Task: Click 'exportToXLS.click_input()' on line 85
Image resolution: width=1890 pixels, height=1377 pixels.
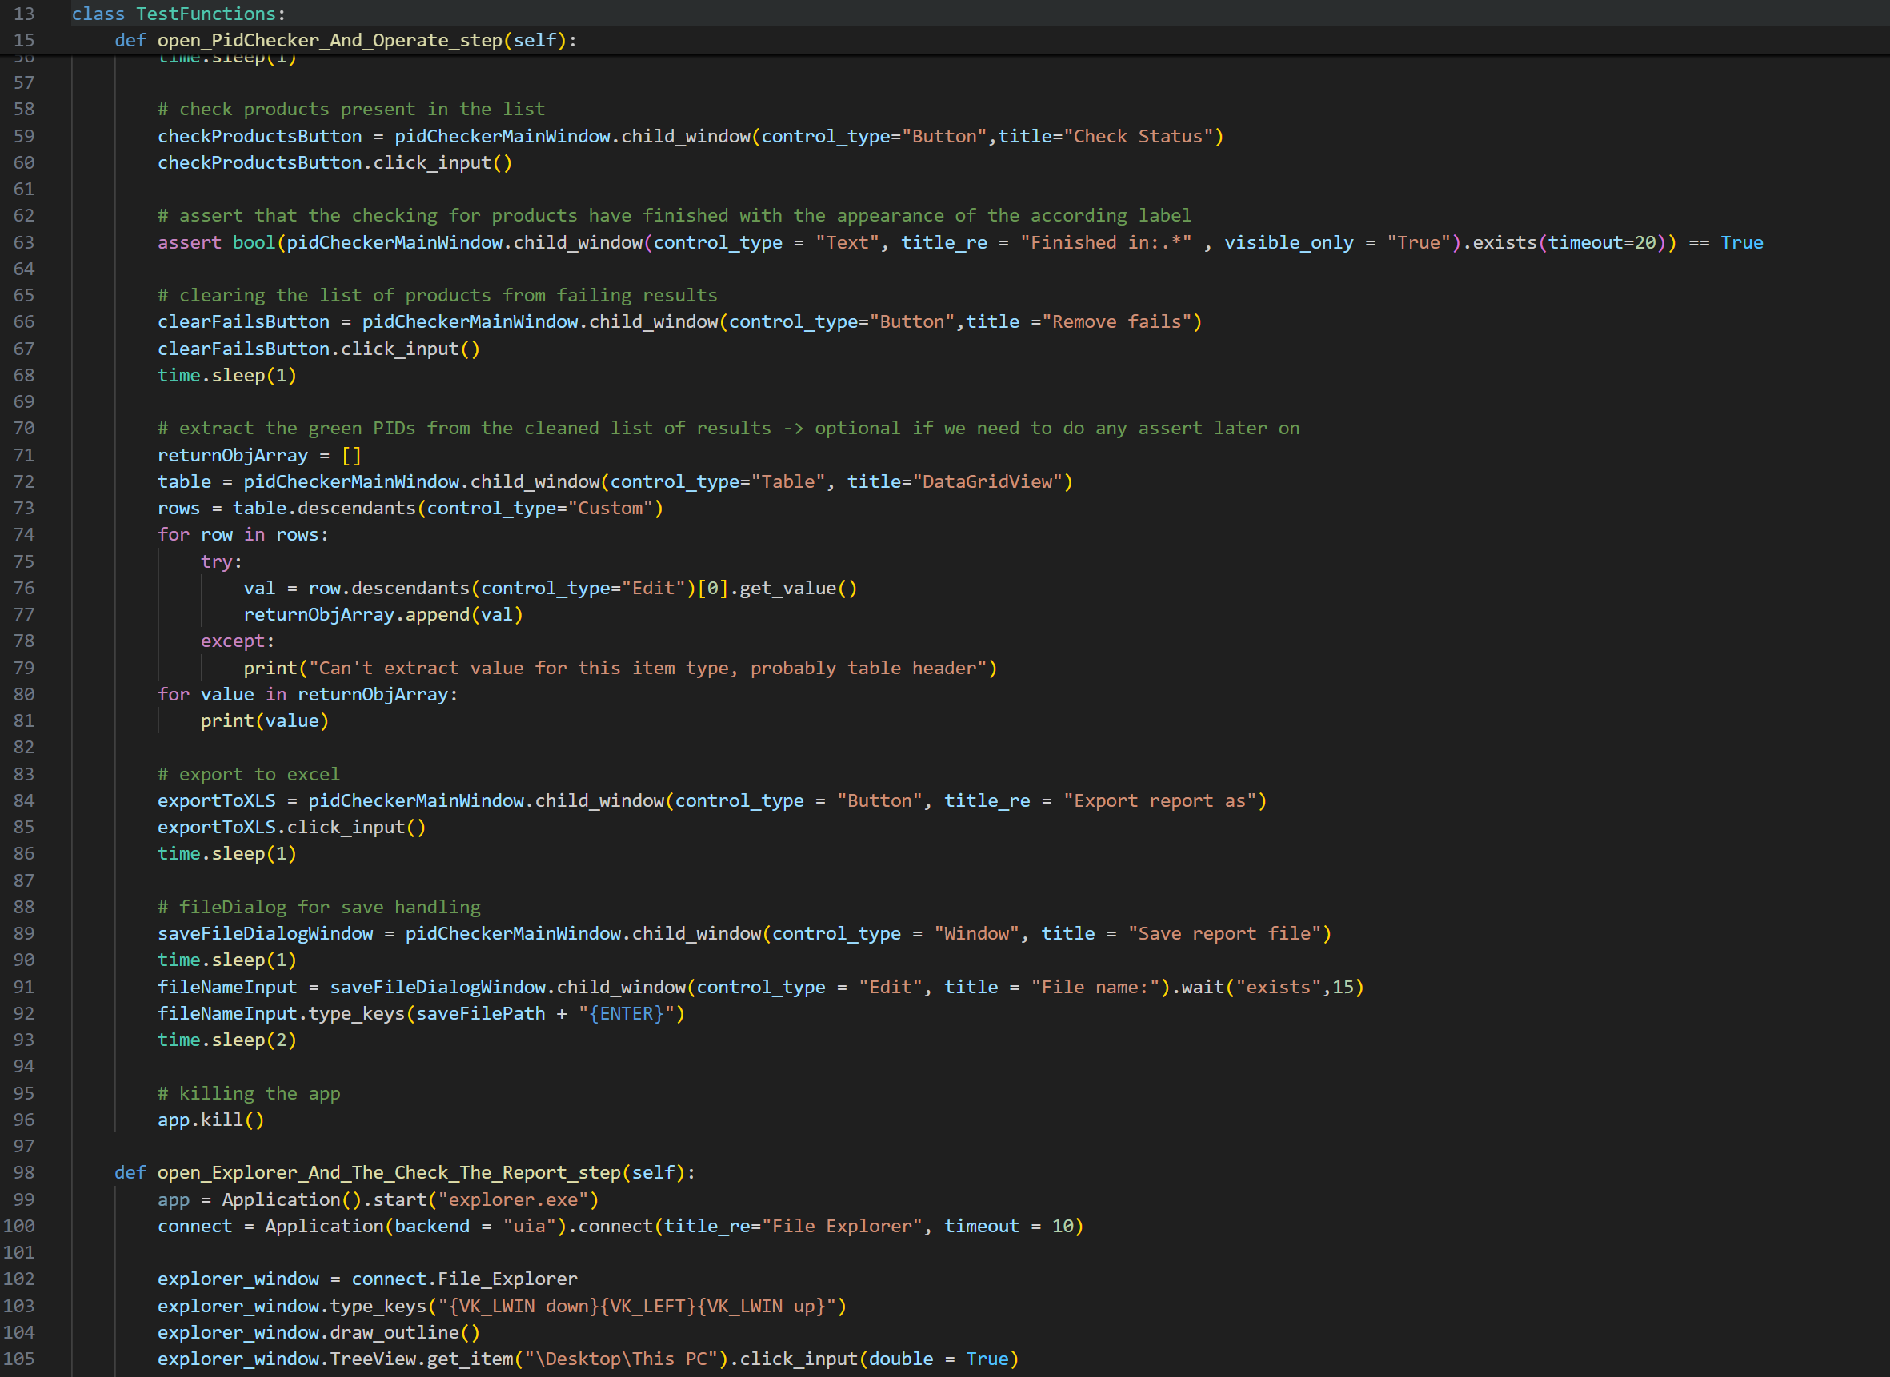Action: [292, 827]
